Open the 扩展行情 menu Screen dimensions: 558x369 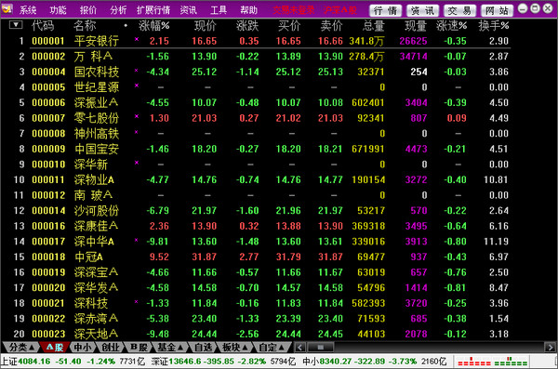(153, 10)
